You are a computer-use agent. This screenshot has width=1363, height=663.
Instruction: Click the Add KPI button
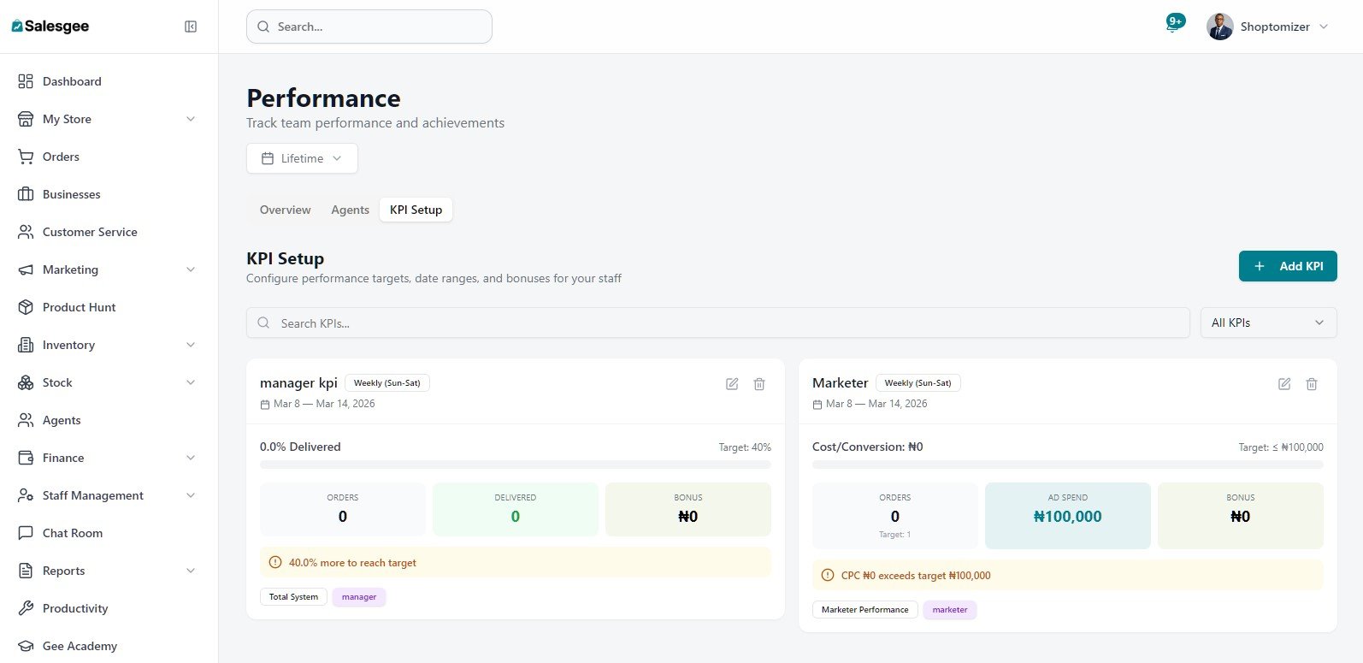click(1288, 266)
